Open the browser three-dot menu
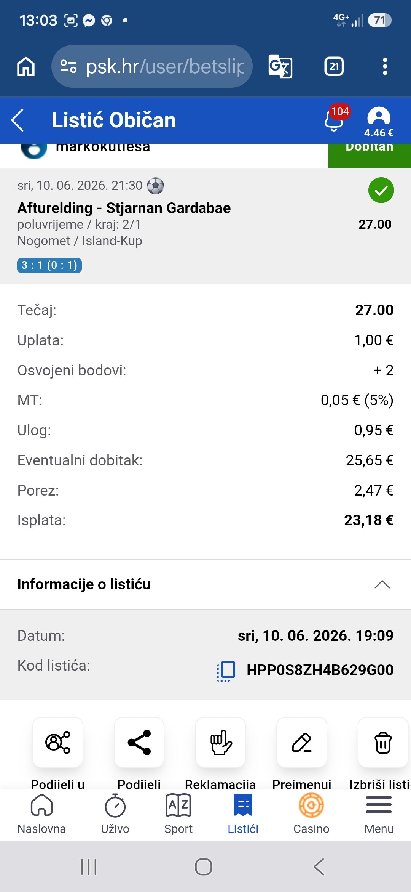 click(x=385, y=66)
